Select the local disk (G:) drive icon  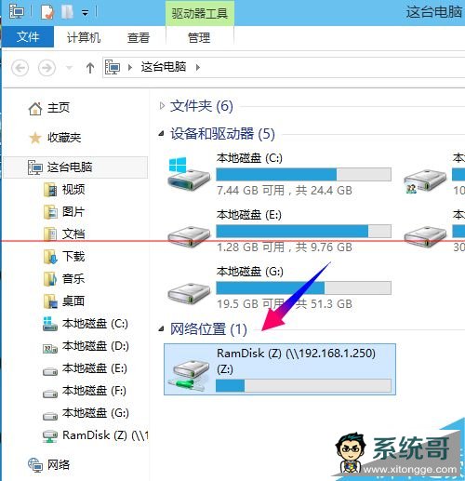point(189,292)
